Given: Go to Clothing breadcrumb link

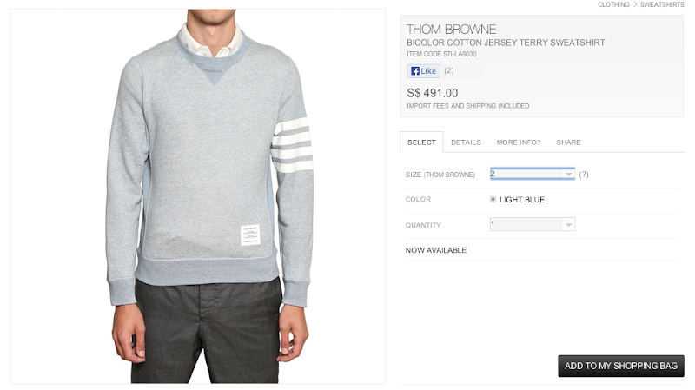Looking at the screenshot, I should (613, 4).
